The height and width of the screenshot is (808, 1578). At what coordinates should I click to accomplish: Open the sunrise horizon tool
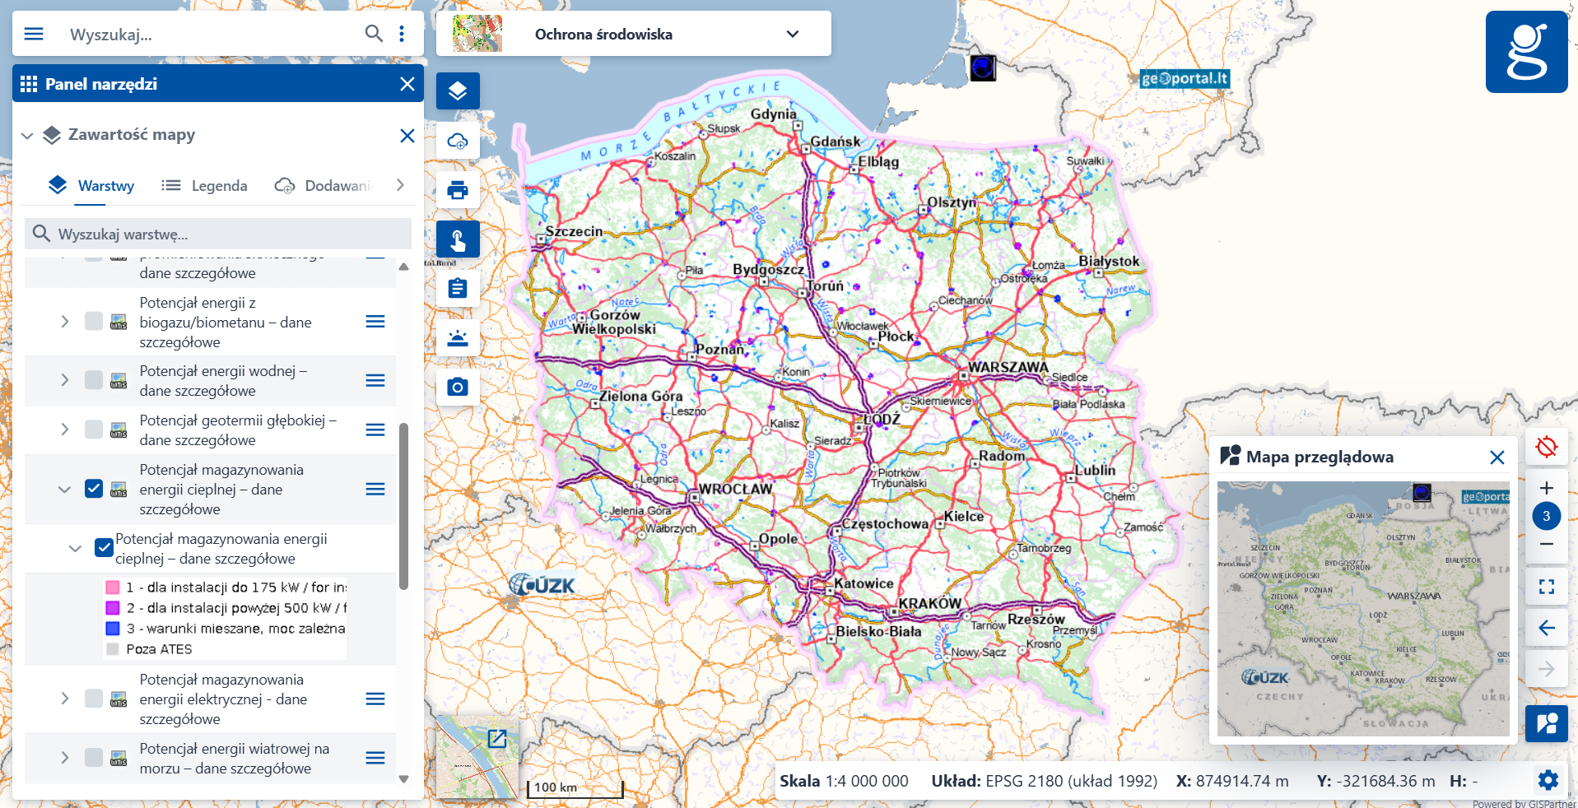click(458, 338)
